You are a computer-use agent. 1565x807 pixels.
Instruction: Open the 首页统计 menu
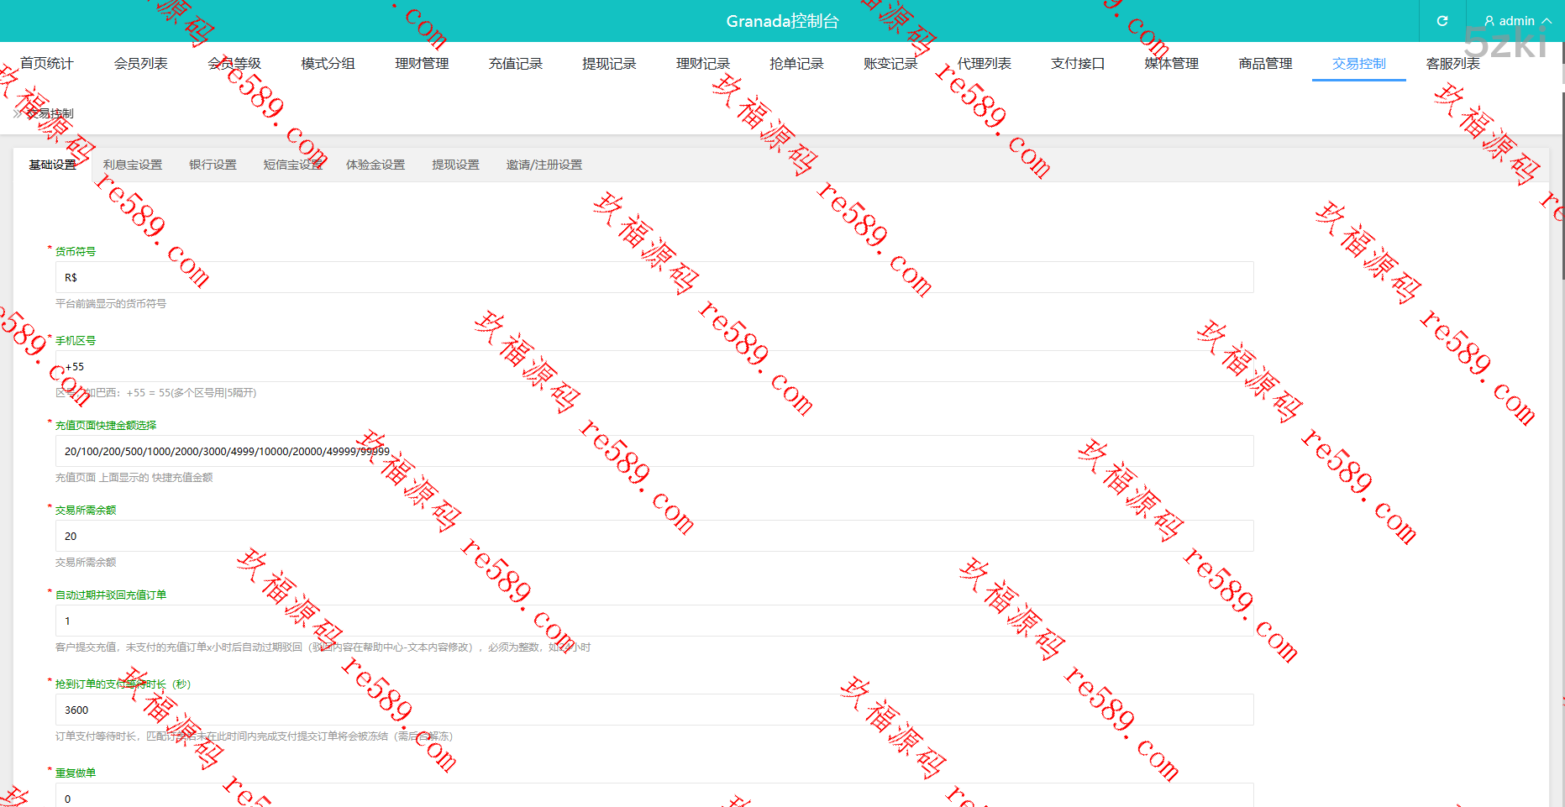click(x=47, y=64)
